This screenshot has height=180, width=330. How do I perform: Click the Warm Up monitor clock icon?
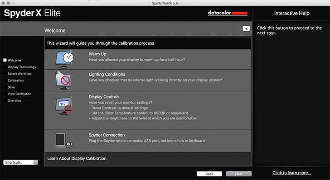pos(65,59)
